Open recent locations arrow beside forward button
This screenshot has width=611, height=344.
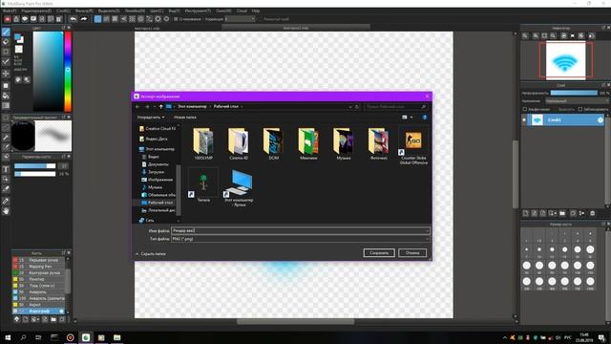tap(155, 106)
